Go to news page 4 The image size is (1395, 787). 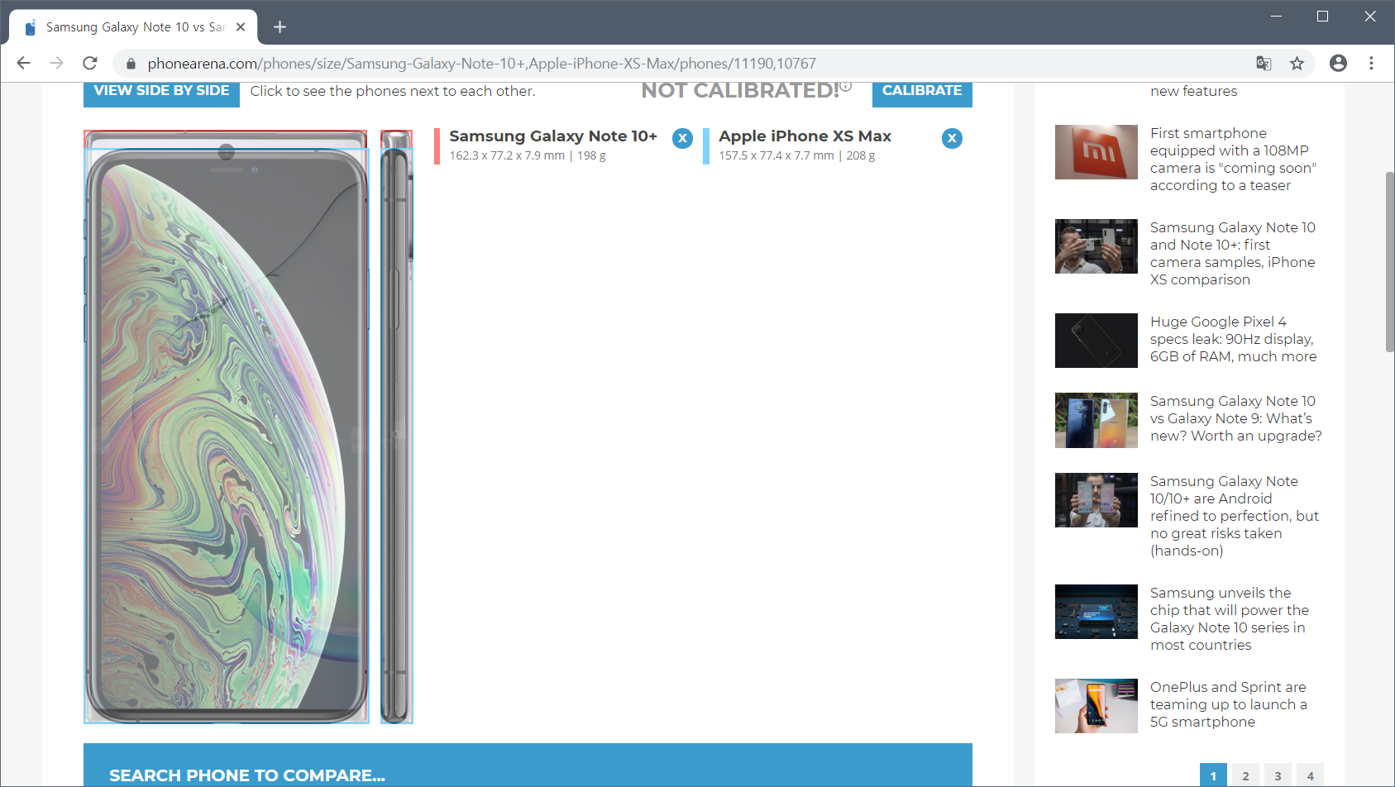click(1310, 775)
